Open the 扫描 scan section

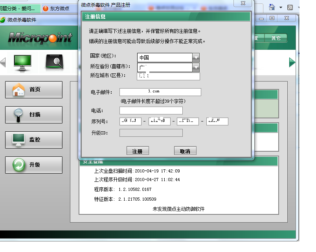click(34, 115)
